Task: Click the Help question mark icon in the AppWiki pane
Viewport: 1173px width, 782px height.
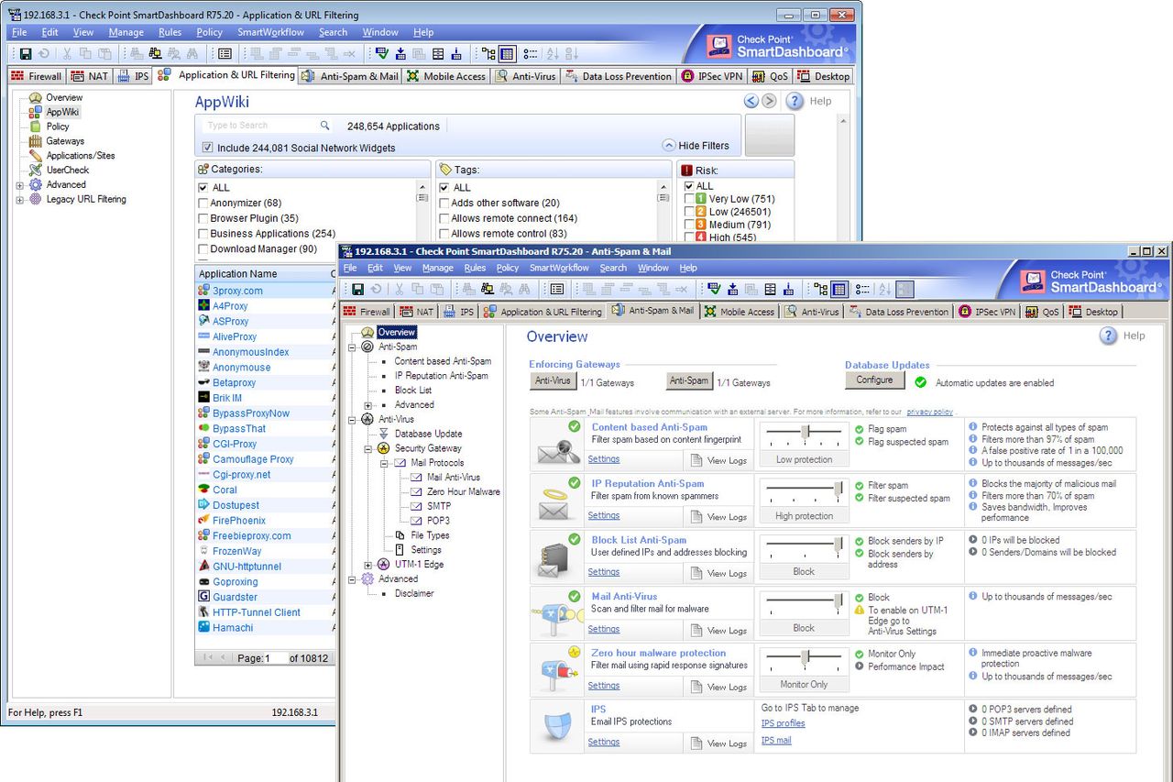Action: (x=795, y=101)
